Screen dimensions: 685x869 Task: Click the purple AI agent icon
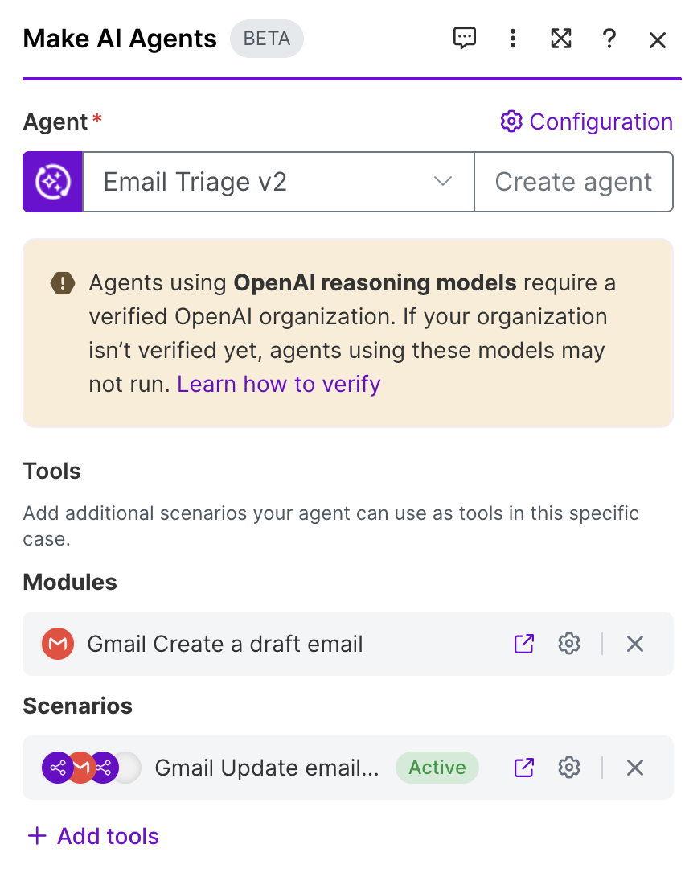(52, 182)
